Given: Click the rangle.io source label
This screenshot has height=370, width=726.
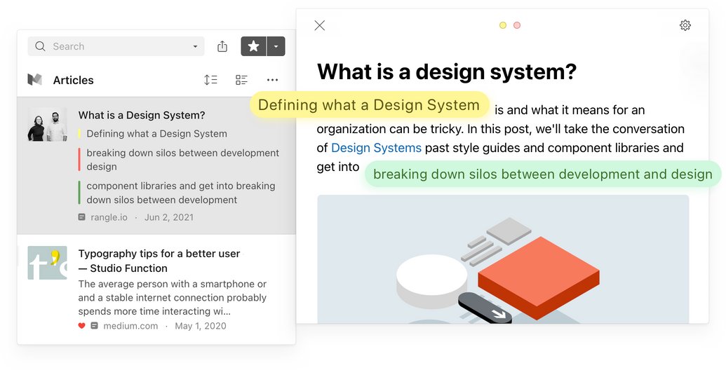Looking at the screenshot, I should (x=109, y=217).
